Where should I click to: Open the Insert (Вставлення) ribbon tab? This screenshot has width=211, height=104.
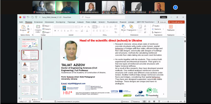(38, 22)
